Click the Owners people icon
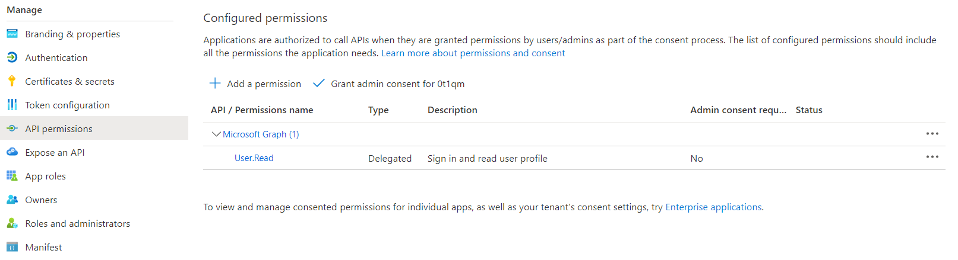This screenshot has width=958, height=260. 12,200
